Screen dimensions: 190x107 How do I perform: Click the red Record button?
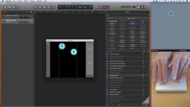point(53,7)
